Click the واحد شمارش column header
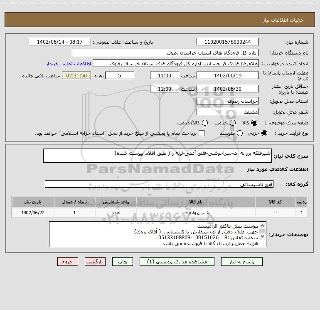Viewport: 320px width, 310px height. [x=116, y=202]
